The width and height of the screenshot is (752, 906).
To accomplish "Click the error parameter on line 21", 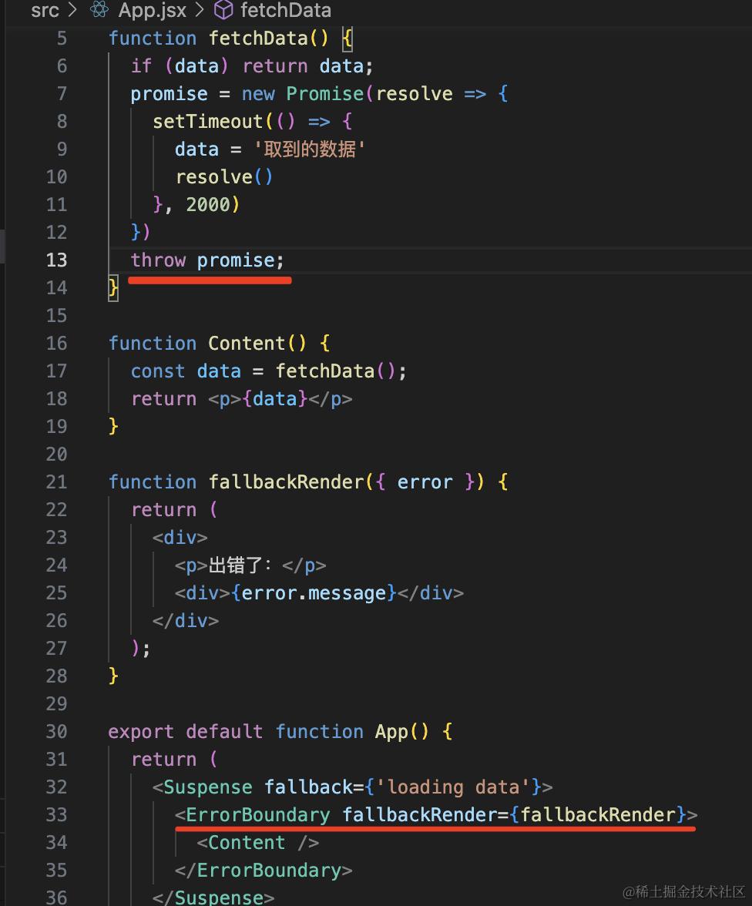I will click(x=425, y=482).
